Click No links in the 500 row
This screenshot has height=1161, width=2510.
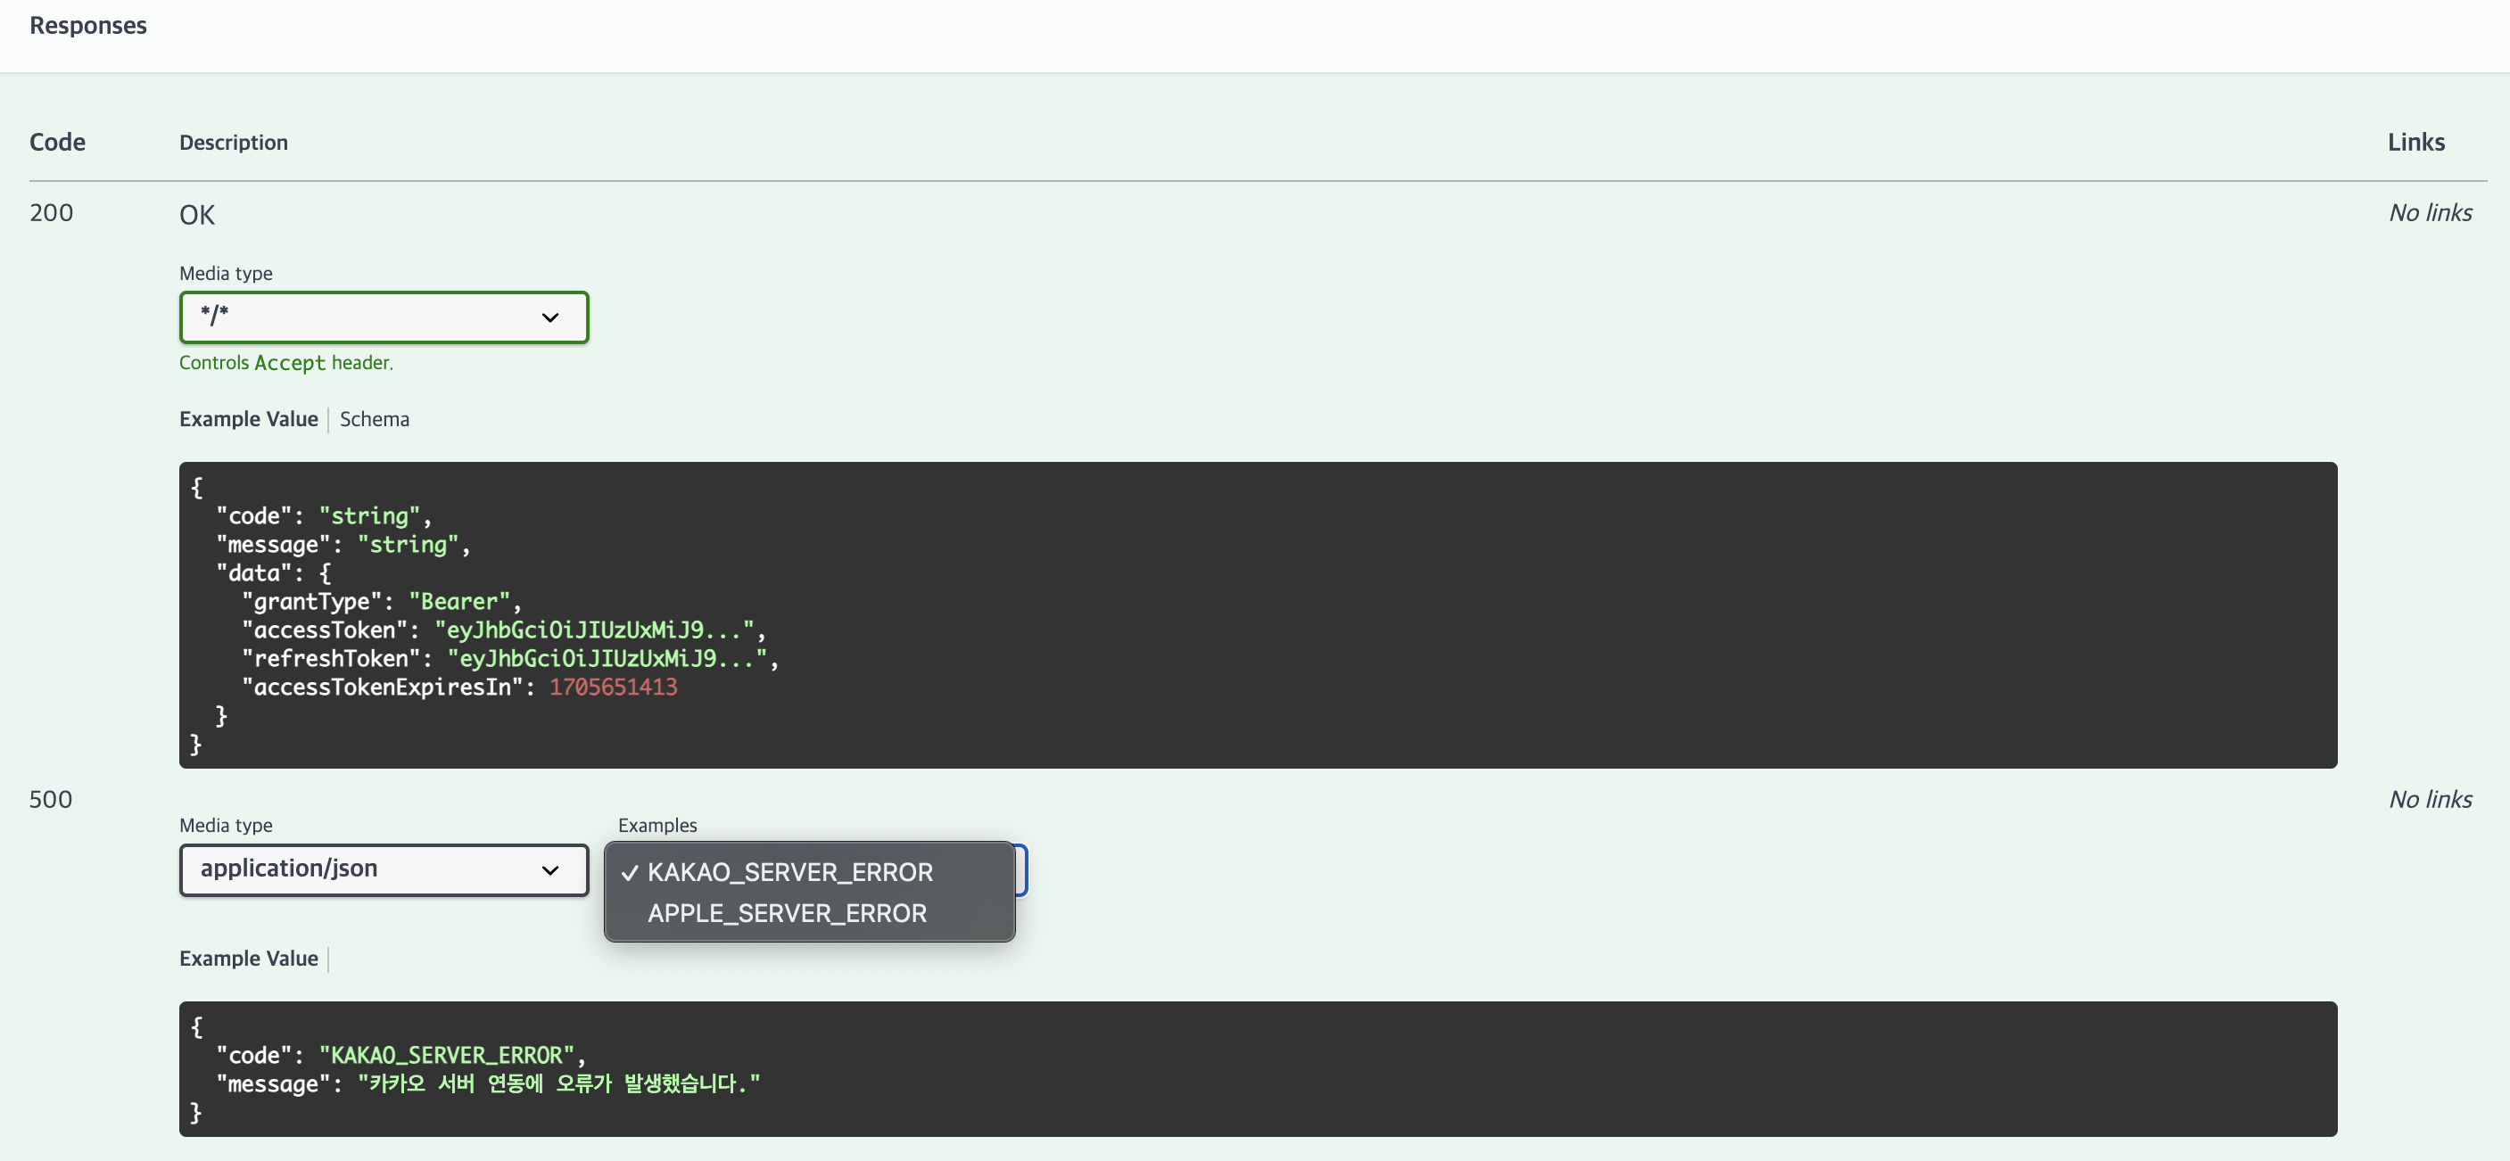pyautogui.click(x=2430, y=800)
